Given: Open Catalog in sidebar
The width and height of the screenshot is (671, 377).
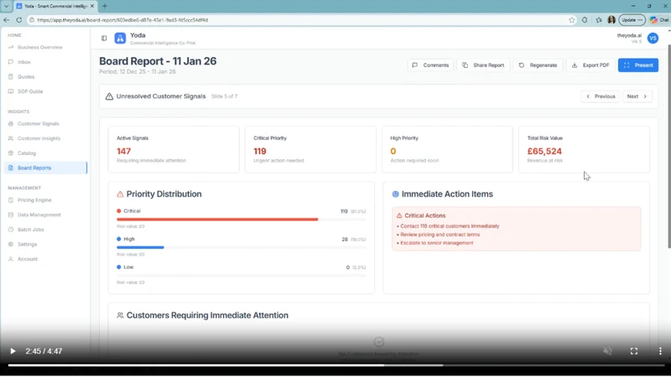Looking at the screenshot, I should pyautogui.click(x=27, y=153).
